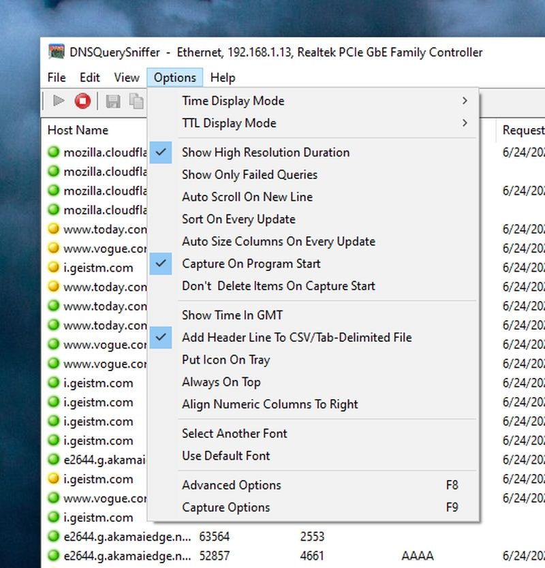Open Advanced Options (F8)

(314, 485)
